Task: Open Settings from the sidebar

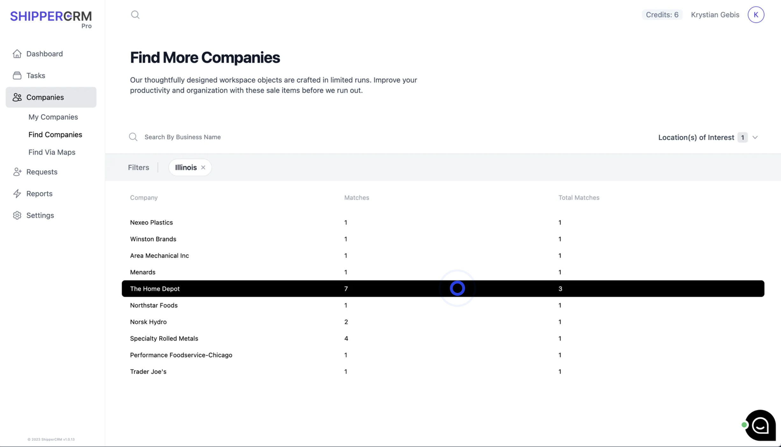Action: click(40, 216)
